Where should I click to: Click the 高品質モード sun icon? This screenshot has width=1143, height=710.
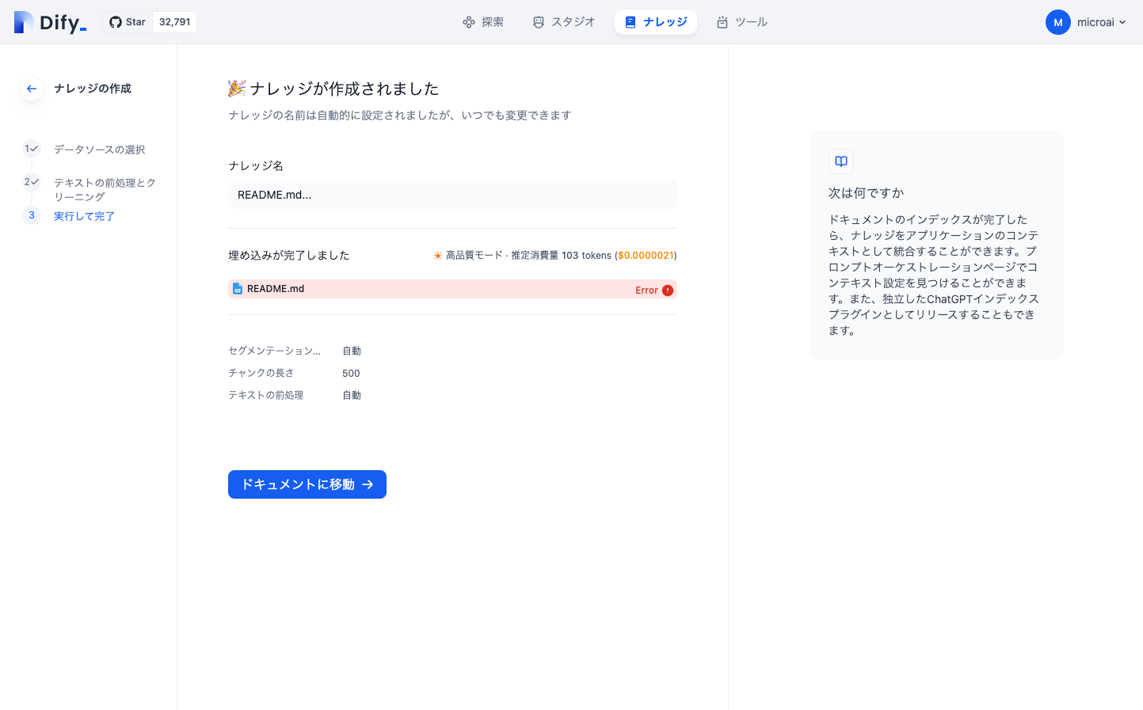[x=438, y=256]
